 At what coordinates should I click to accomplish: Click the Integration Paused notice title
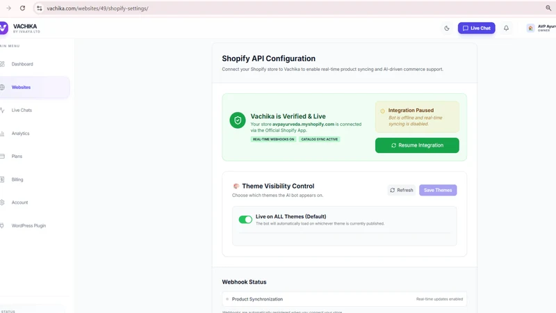[x=411, y=111]
